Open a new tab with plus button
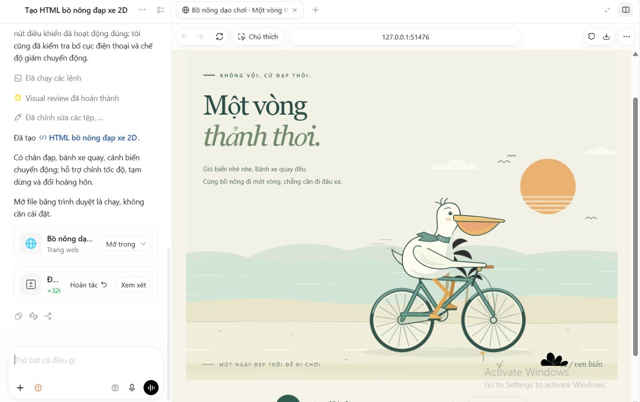Screen dimensions: 640x402 coord(315,10)
